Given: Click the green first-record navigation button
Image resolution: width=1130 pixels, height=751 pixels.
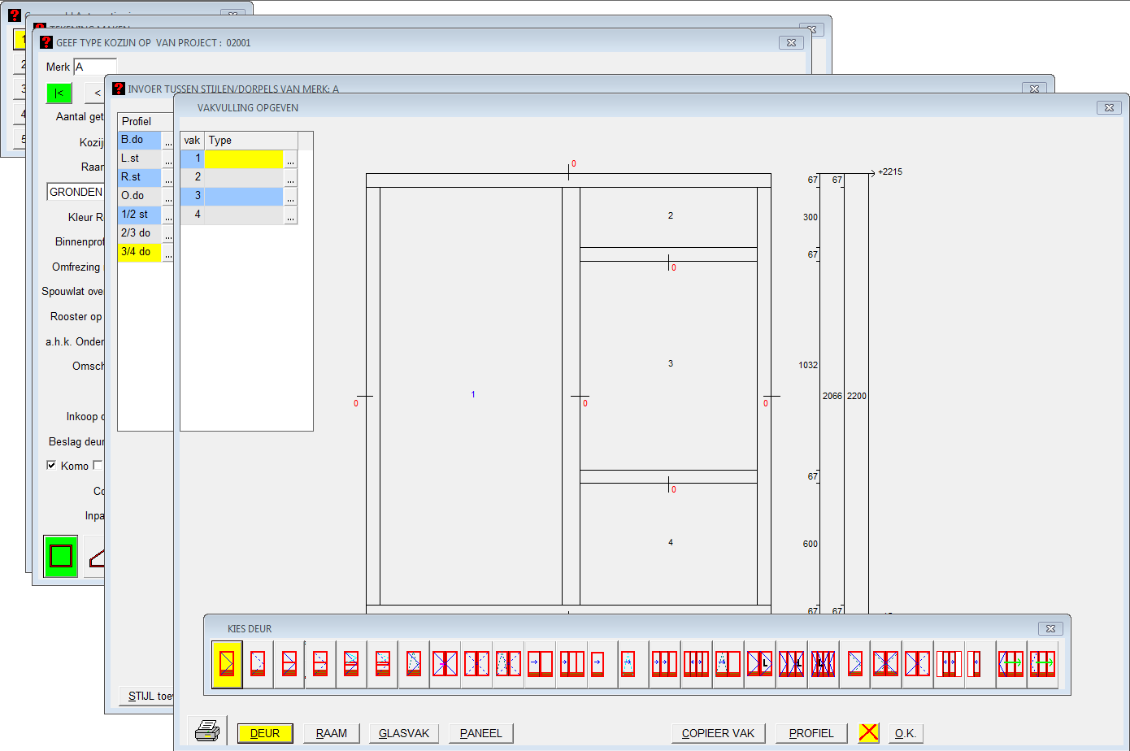Looking at the screenshot, I should (x=59, y=93).
